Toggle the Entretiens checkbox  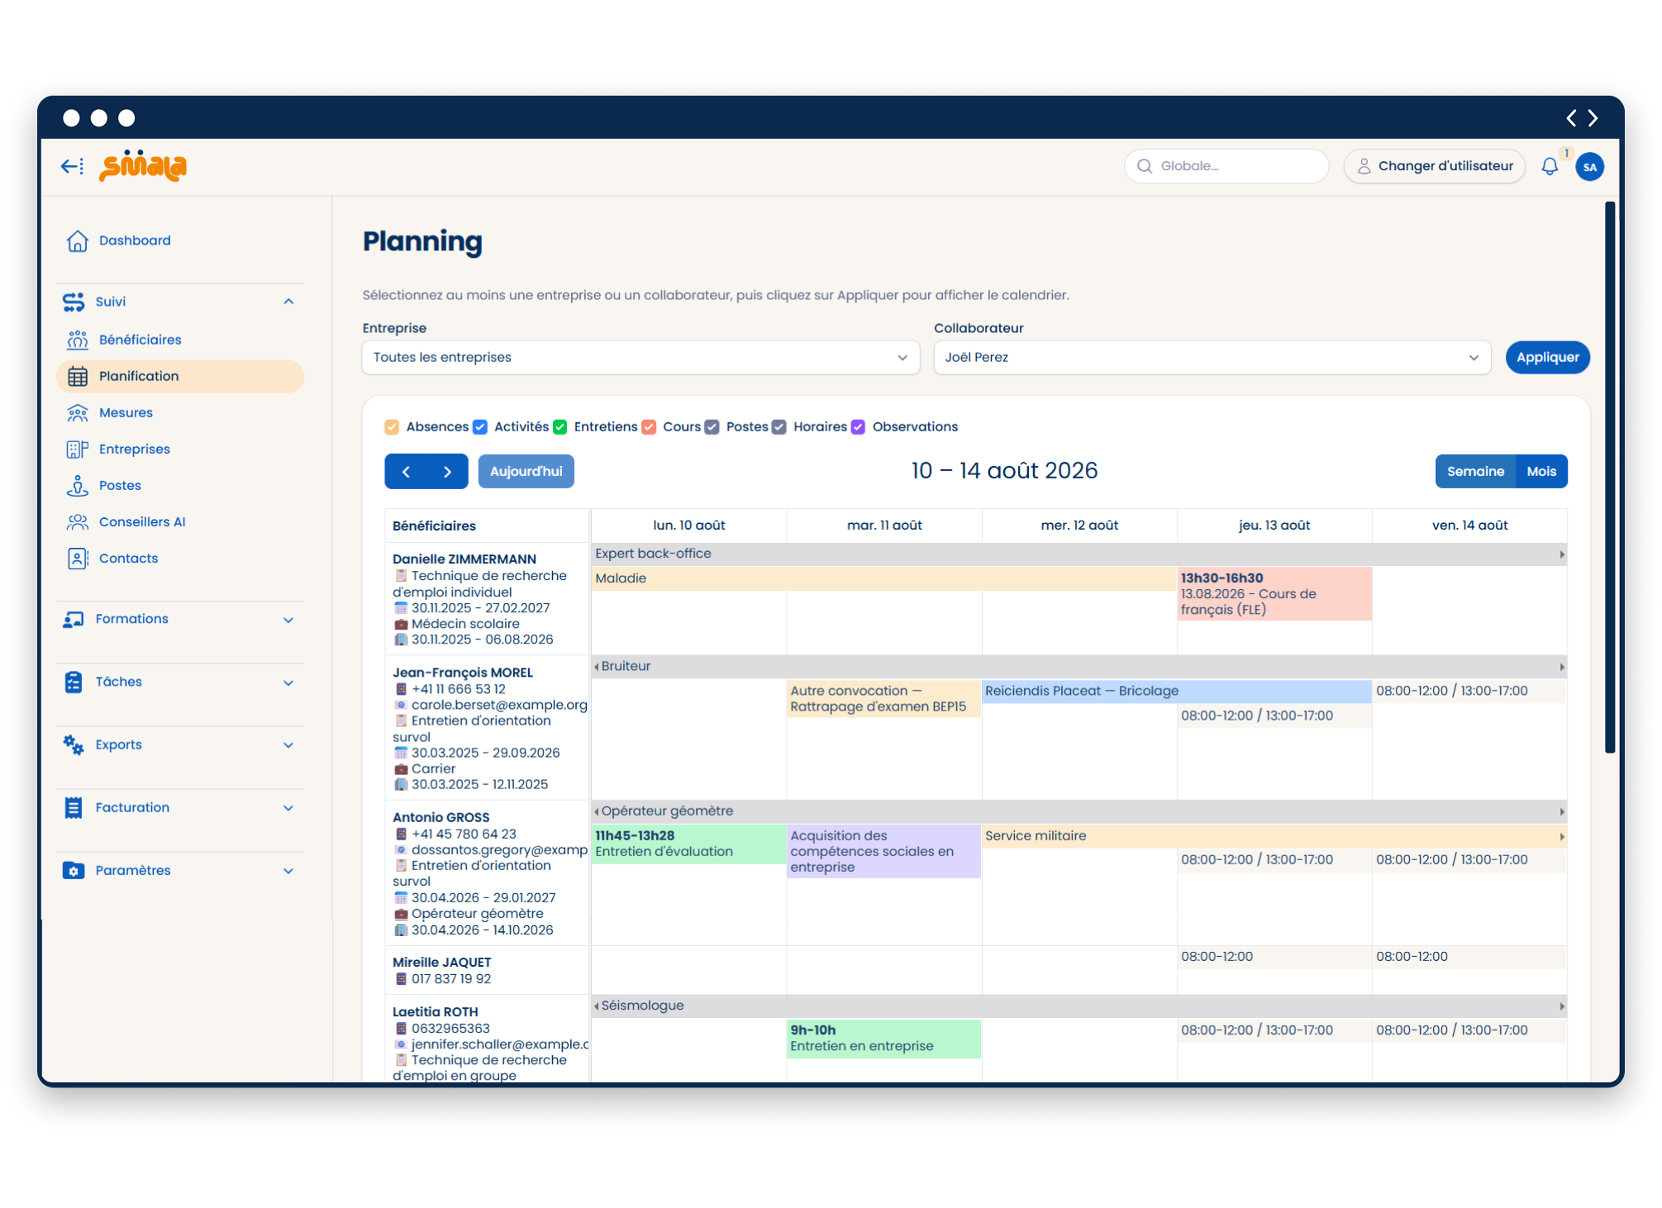coord(560,427)
